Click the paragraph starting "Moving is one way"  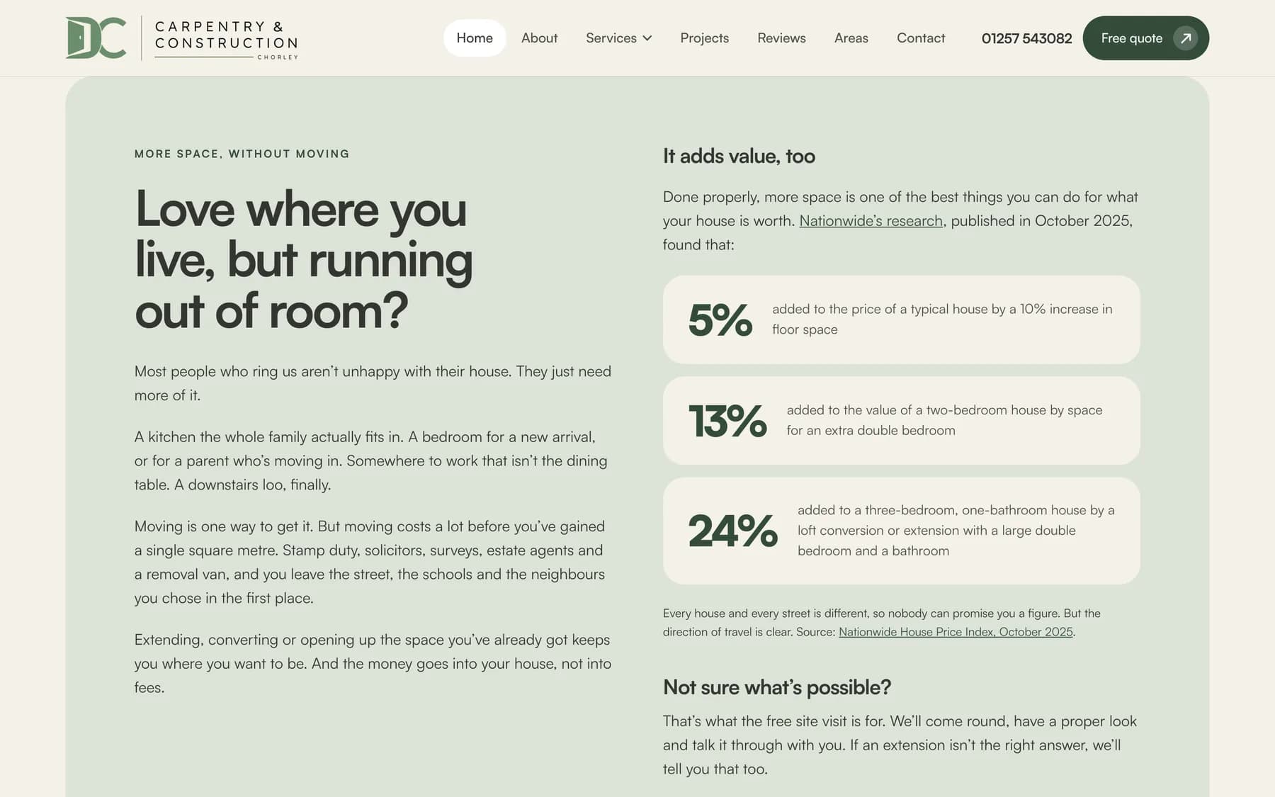coord(370,562)
